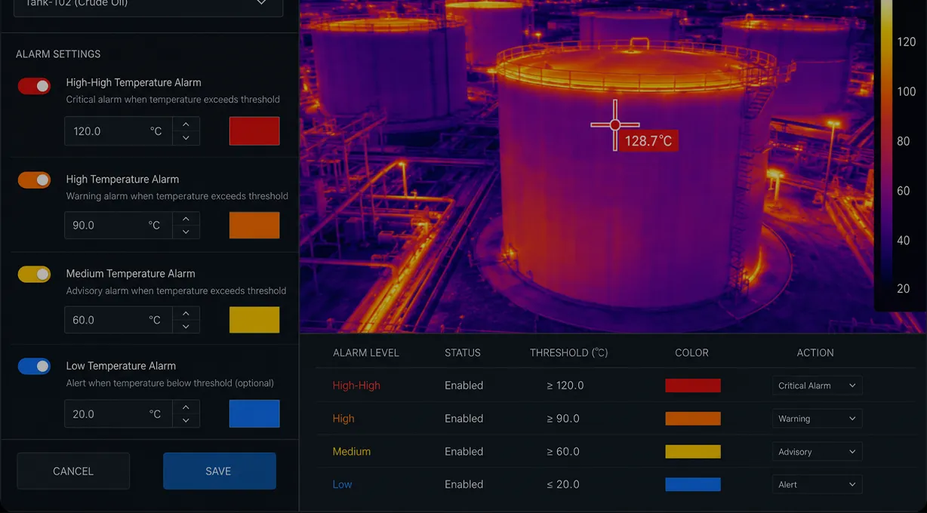Click the ACTION column header
This screenshot has width=927, height=513.
tap(815, 353)
